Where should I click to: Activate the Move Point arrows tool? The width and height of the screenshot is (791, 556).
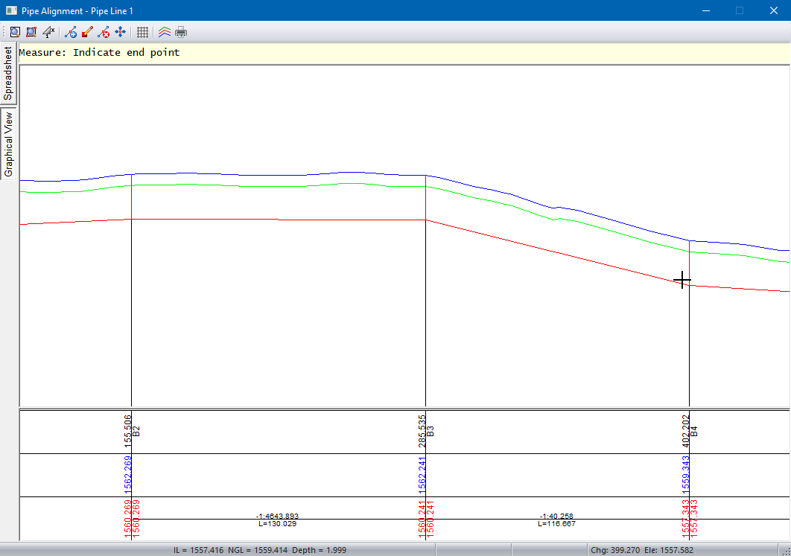coord(120,32)
